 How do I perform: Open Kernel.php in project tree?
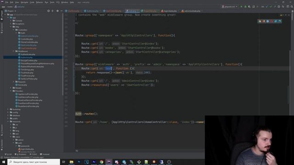[x=23, y=85]
